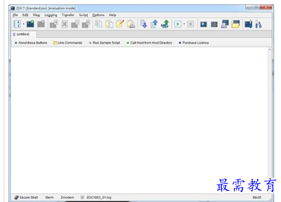Open the Unix Commands folder button
This screenshot has height=202, width=281.
tap(68, 43)
